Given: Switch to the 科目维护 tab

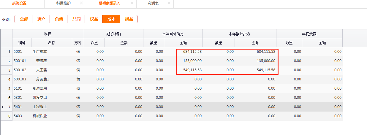Looking at the screenshot, I should pos(63,3).
